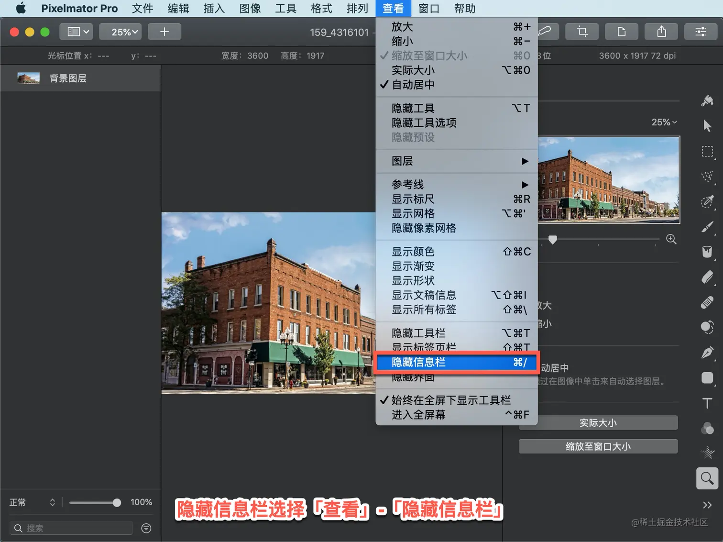Click the 缩放至窗口大小 button
The height and width of the screenshot is (542, 723).
tap(598, 446)
